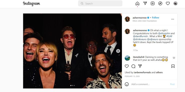Click the search magnifier icon
This screenshot has width=185, height=92.
[82, 3]
